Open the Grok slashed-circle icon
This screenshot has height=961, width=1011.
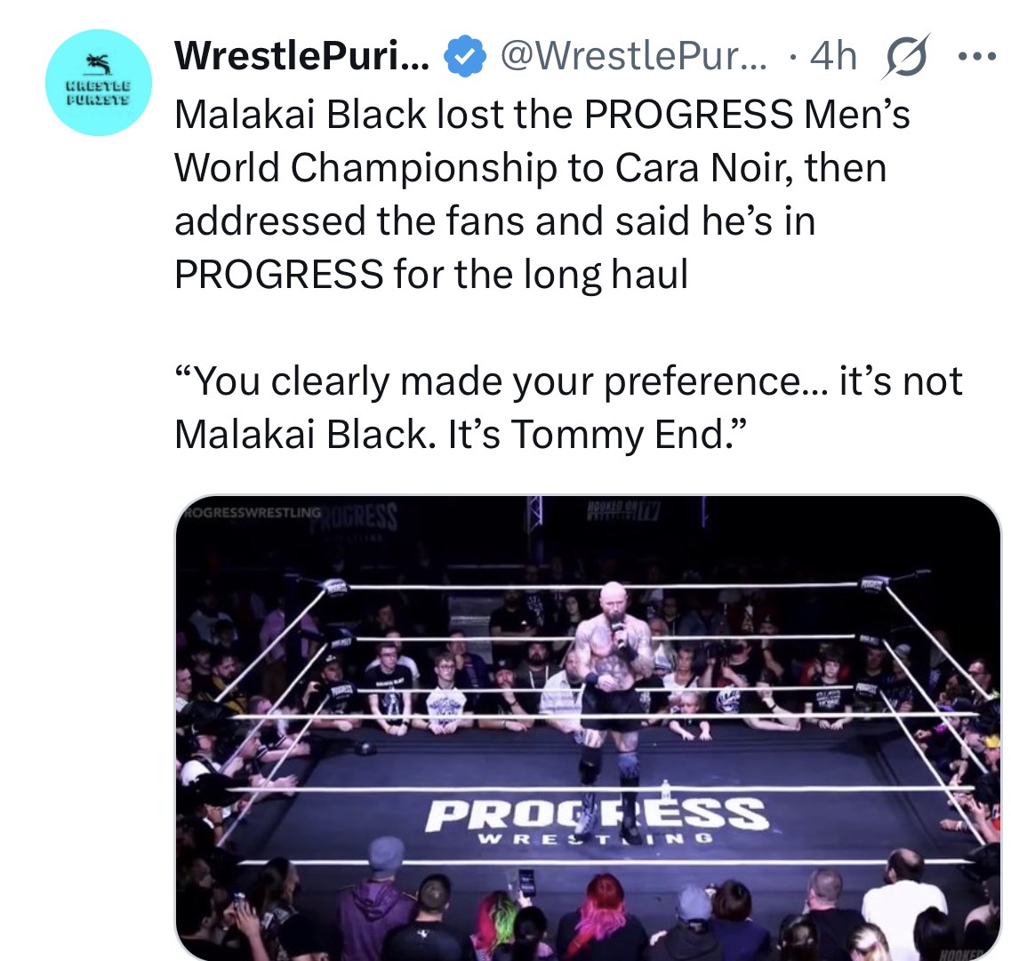pyautogui.click(x=906, y=57)
